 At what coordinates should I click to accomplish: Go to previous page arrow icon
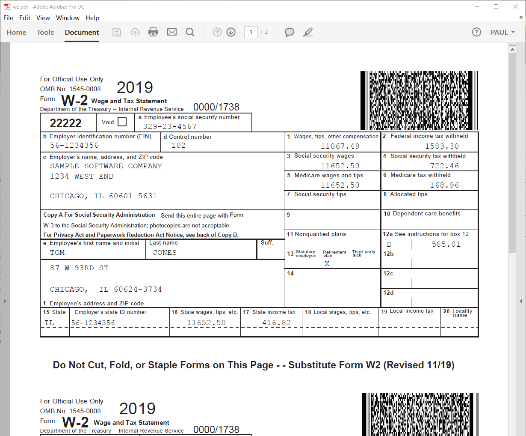[x=217, y=32]
